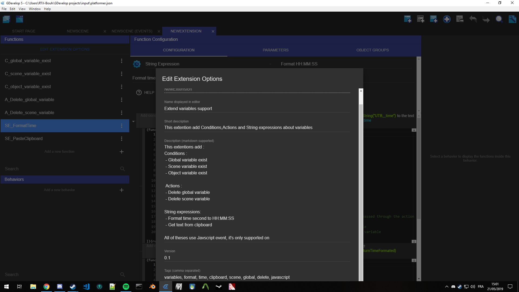Click the circular plus add-other-event icon

click(x=447, y=19)
